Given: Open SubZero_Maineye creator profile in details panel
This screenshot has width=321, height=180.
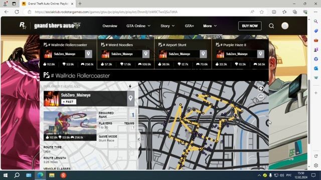Looking at the screenshot, I should 76,95.
